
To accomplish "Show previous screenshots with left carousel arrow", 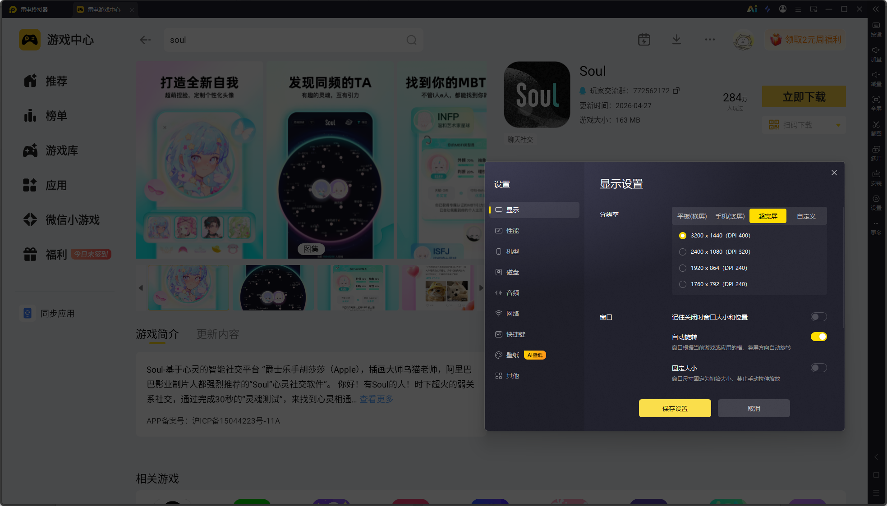I will [141, 288].
